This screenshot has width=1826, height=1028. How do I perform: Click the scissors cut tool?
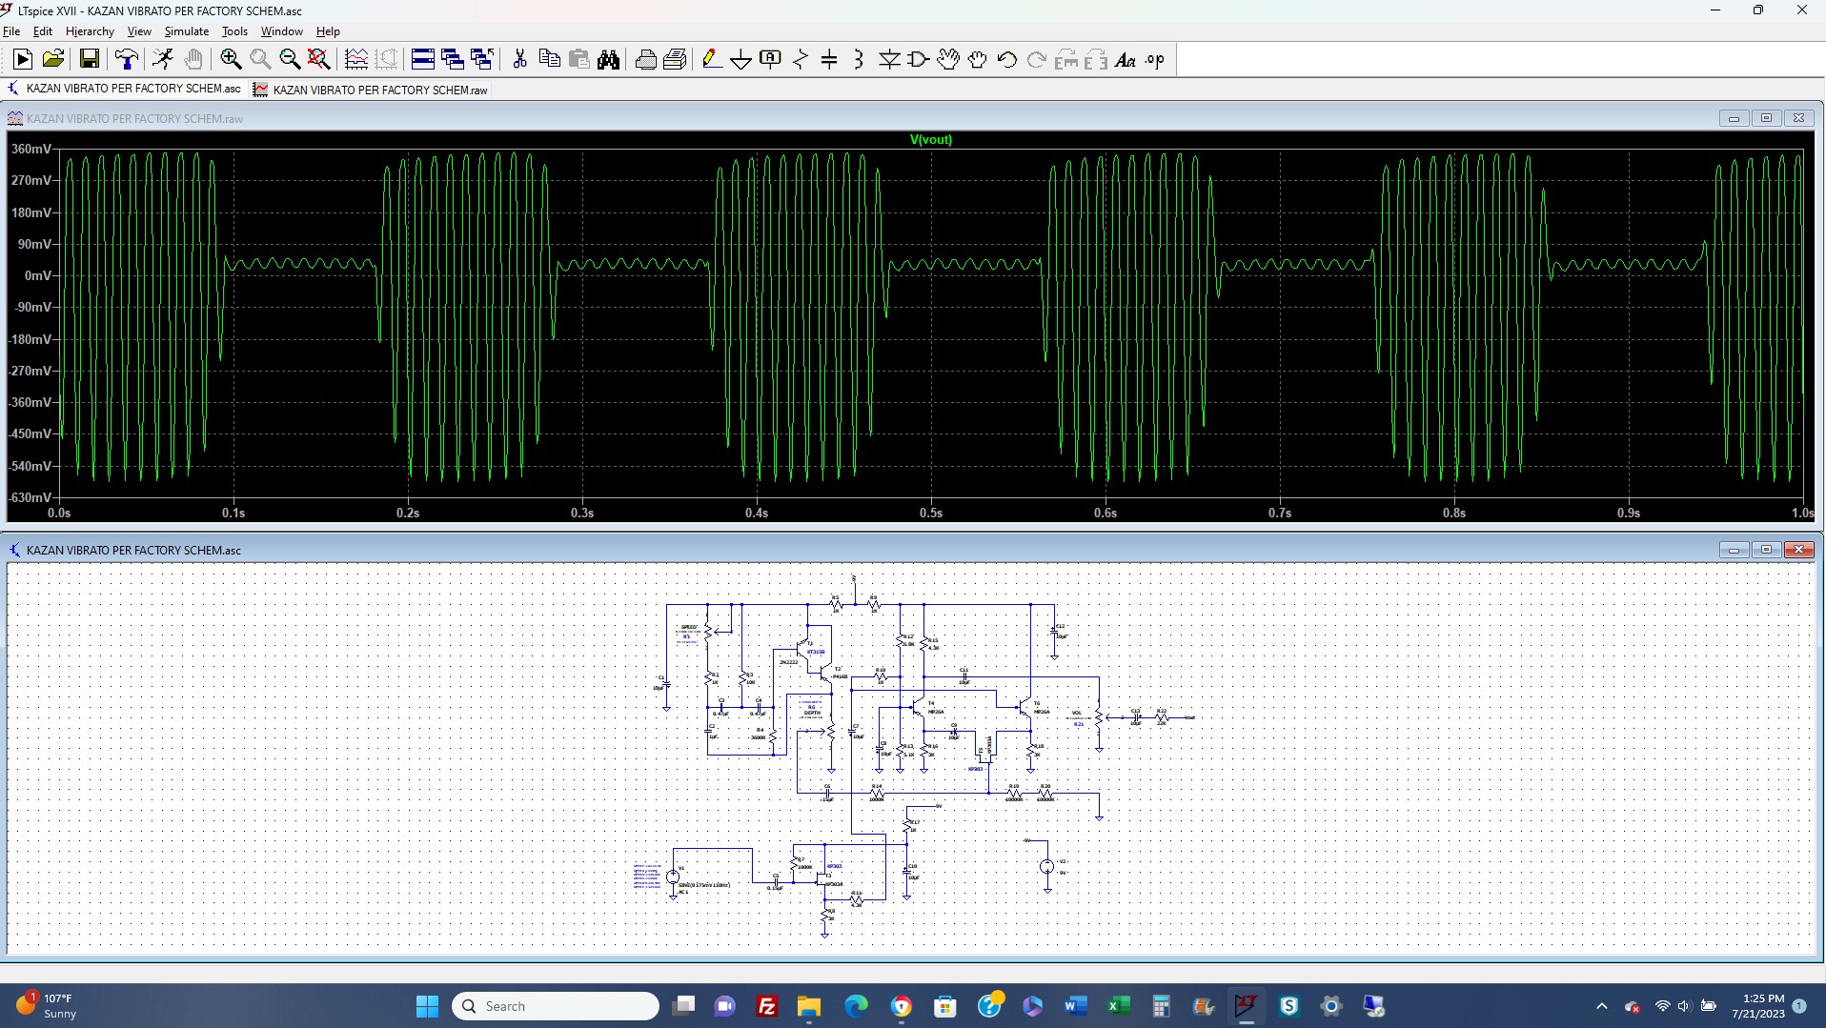pyautogui.click(x=519, y=60)
